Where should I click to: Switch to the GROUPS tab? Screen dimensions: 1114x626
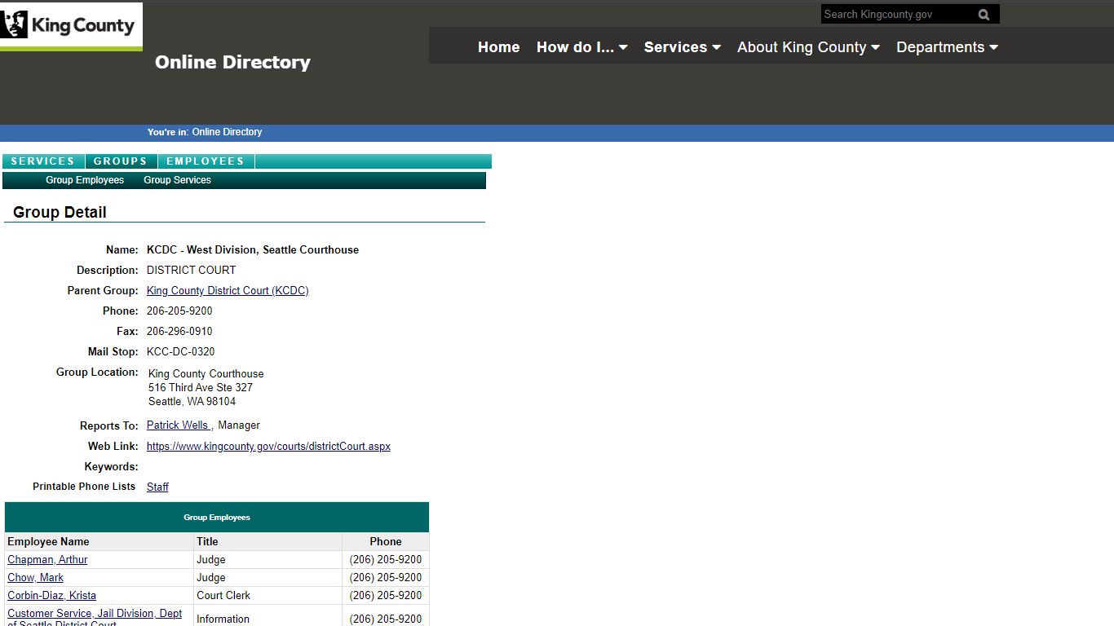click(x=121, y=161)
